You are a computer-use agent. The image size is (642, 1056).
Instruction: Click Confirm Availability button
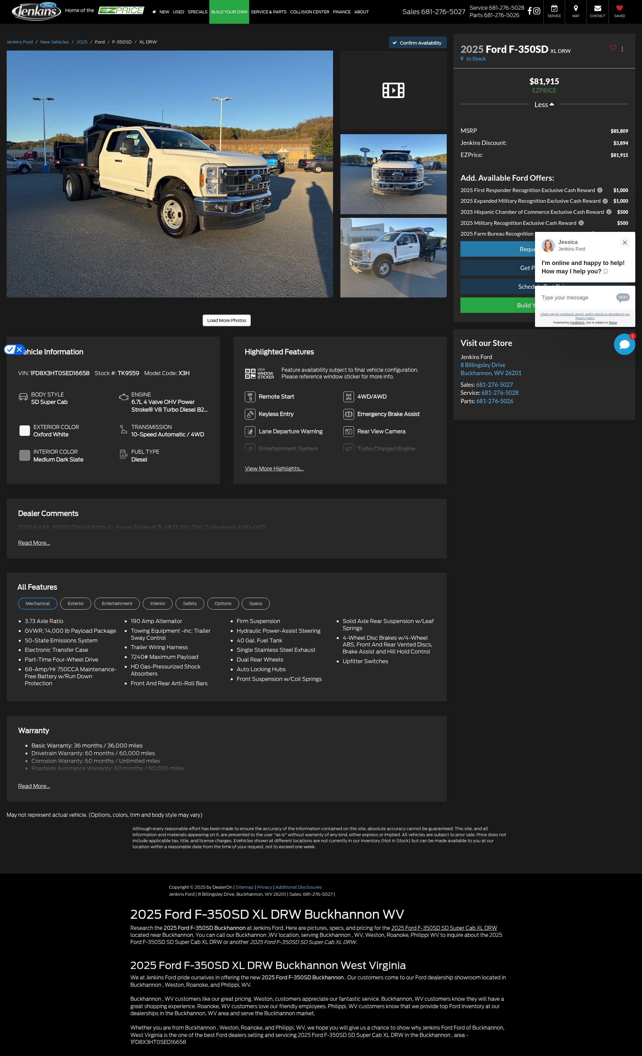418,42
